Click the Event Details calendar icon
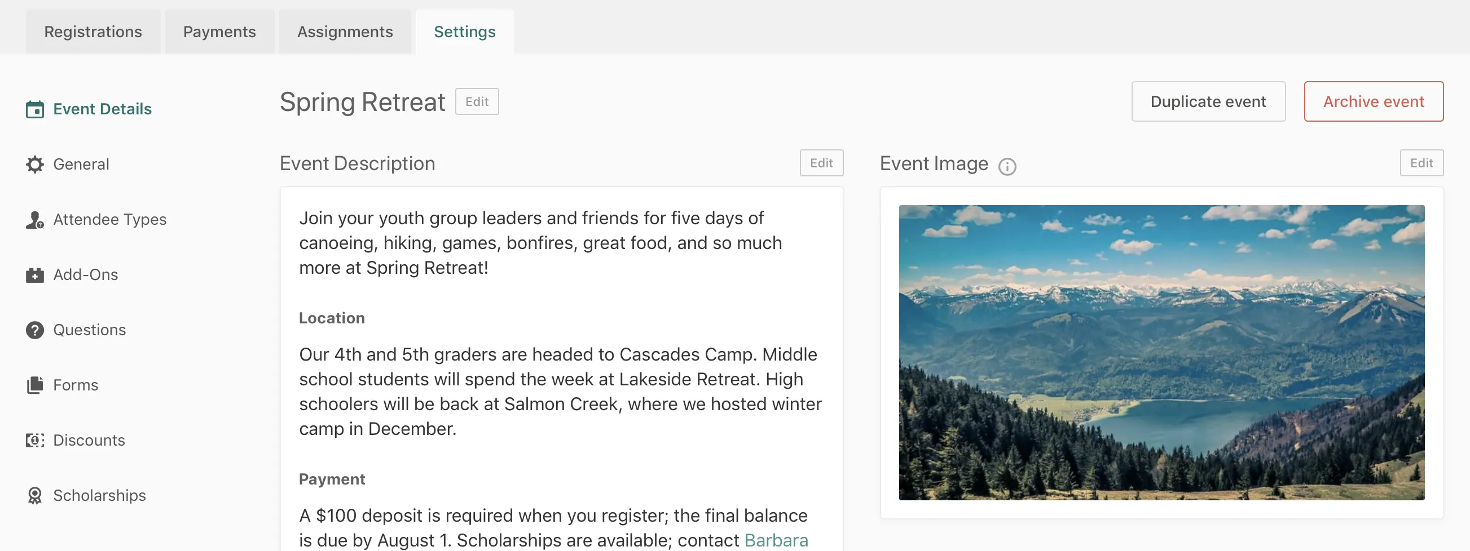 click(x=35, y=109)
